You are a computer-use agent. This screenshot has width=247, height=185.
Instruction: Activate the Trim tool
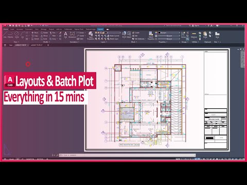point(53,32)
